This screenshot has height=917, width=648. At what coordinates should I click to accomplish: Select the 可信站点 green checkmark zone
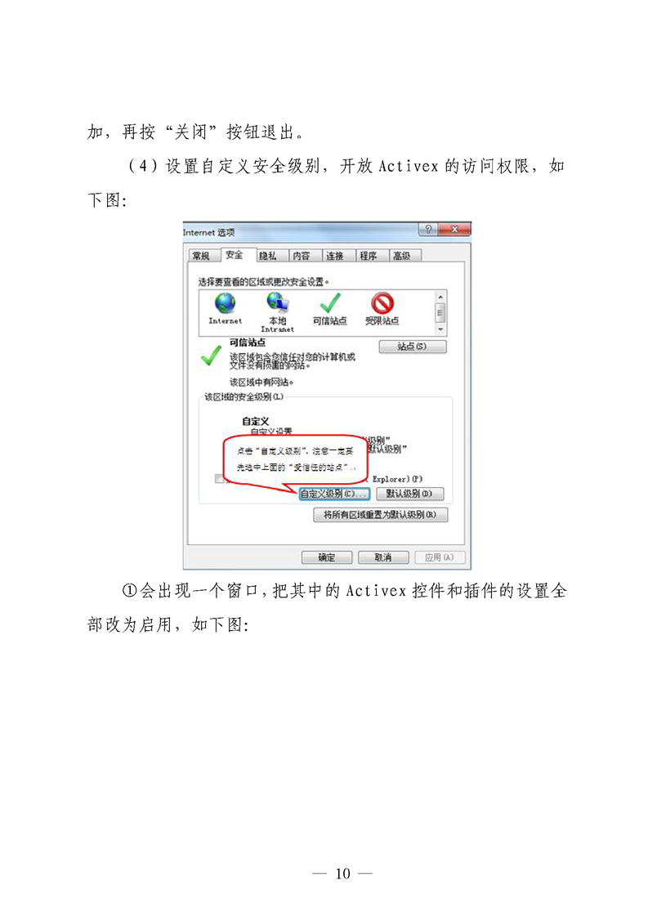(330, 303)
